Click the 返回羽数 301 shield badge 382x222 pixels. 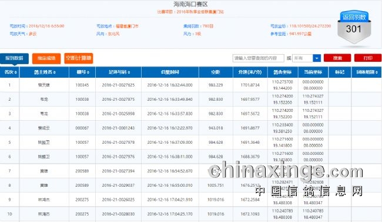tap(354, 27)
